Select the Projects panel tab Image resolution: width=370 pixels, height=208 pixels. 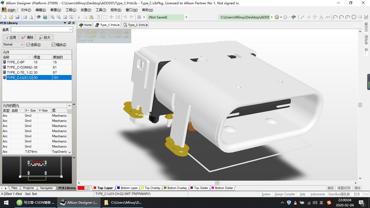[28, 188]
